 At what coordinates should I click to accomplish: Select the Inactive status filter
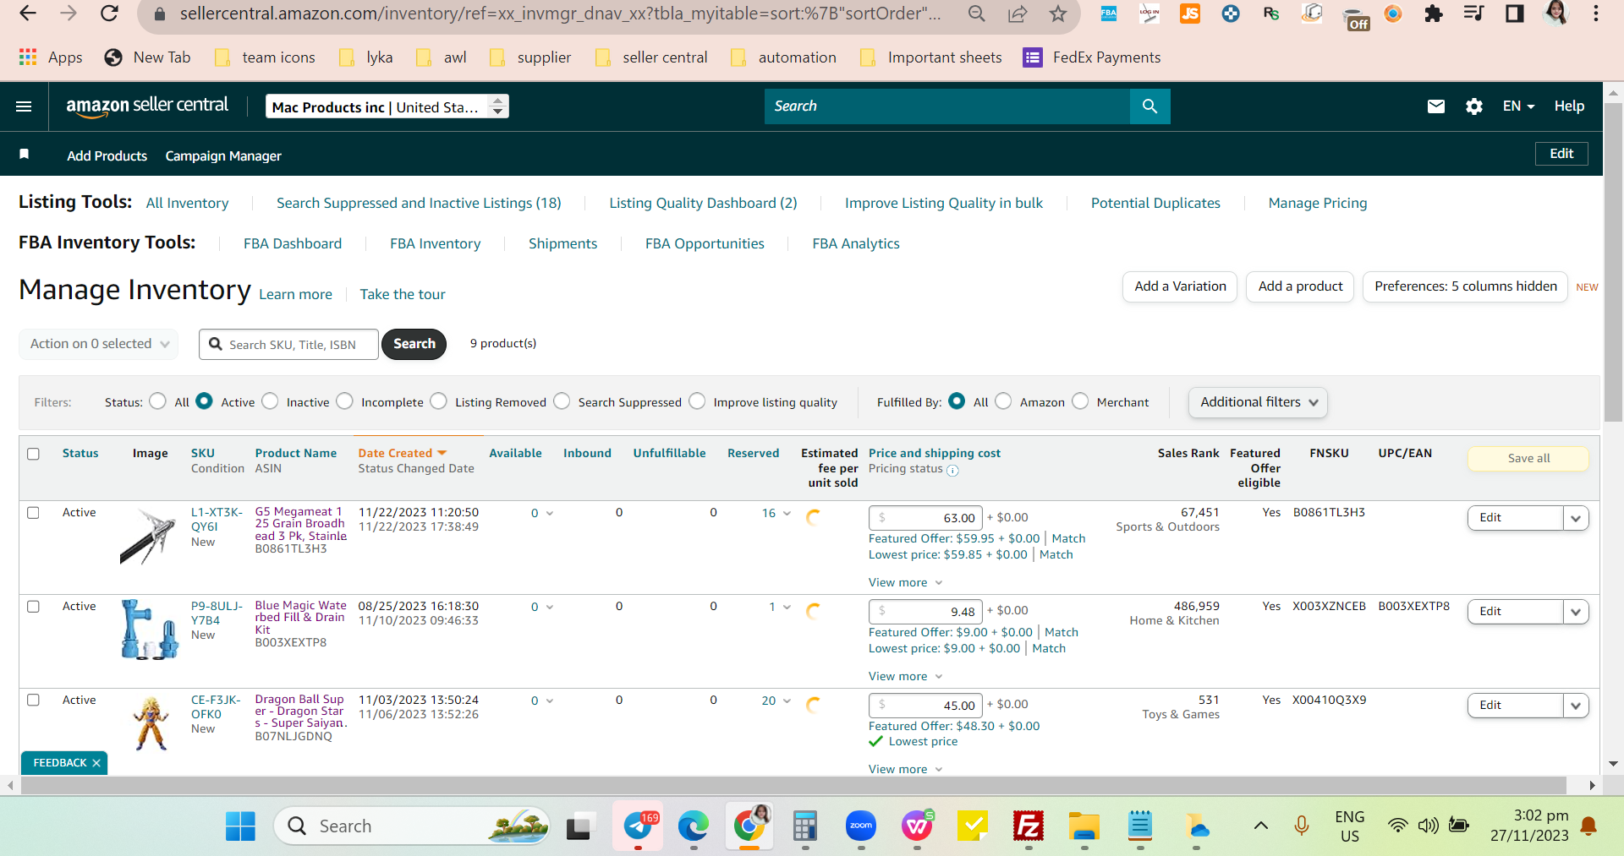pos(270,401)
